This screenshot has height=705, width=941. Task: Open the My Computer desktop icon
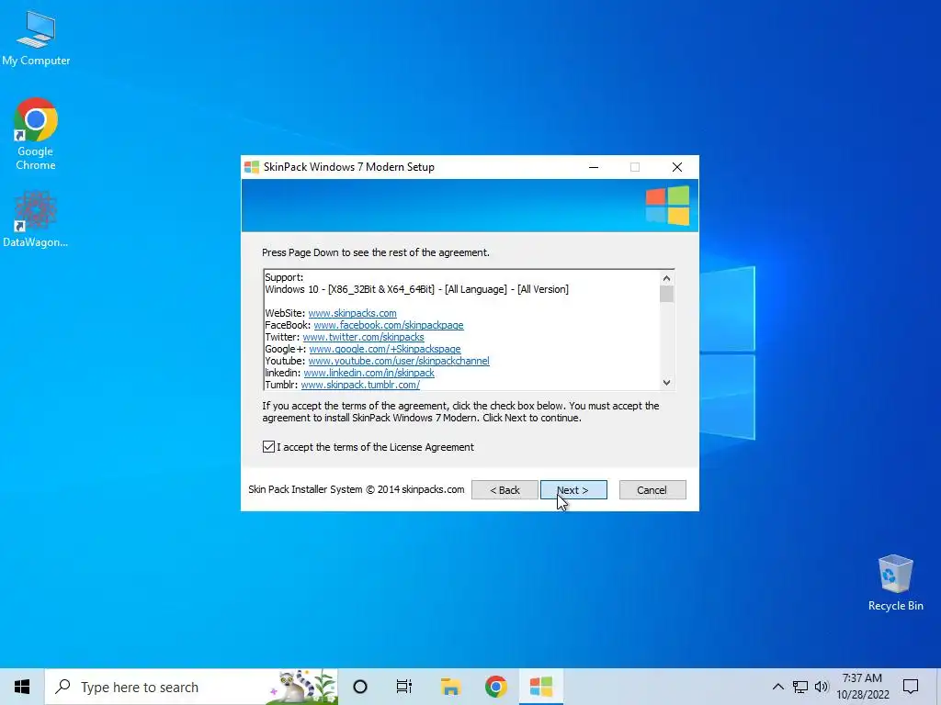pos(36,38)
